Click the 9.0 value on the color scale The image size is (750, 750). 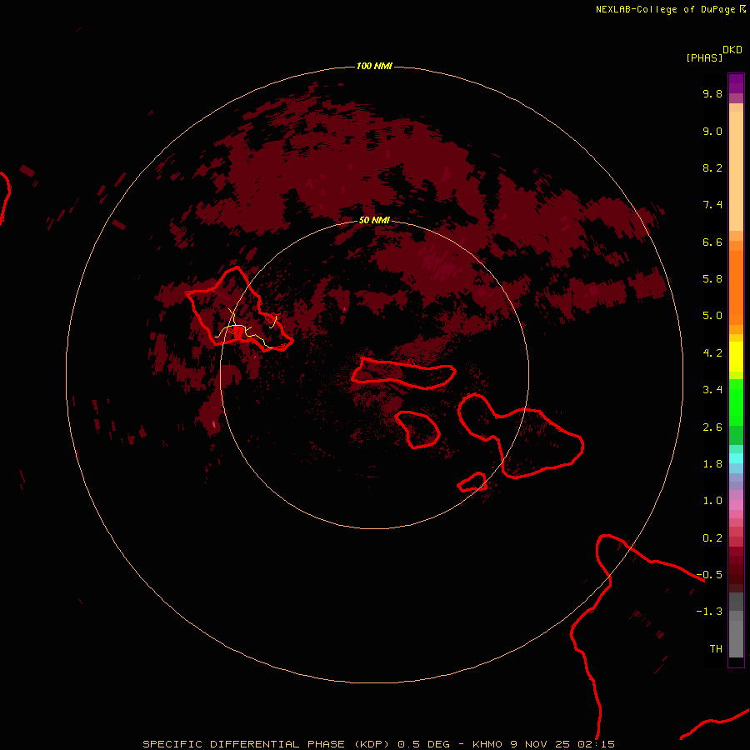[712, 131]
